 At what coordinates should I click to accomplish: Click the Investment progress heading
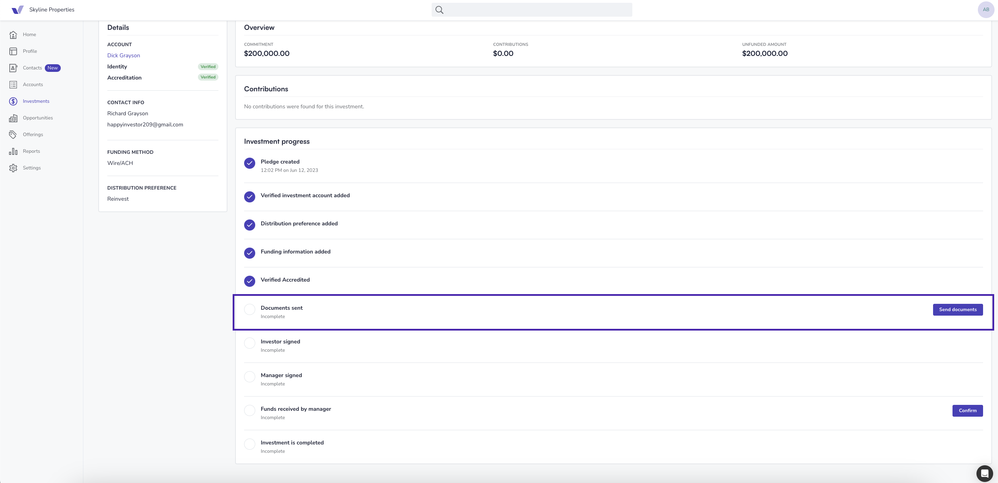click(x=277, y=141)
